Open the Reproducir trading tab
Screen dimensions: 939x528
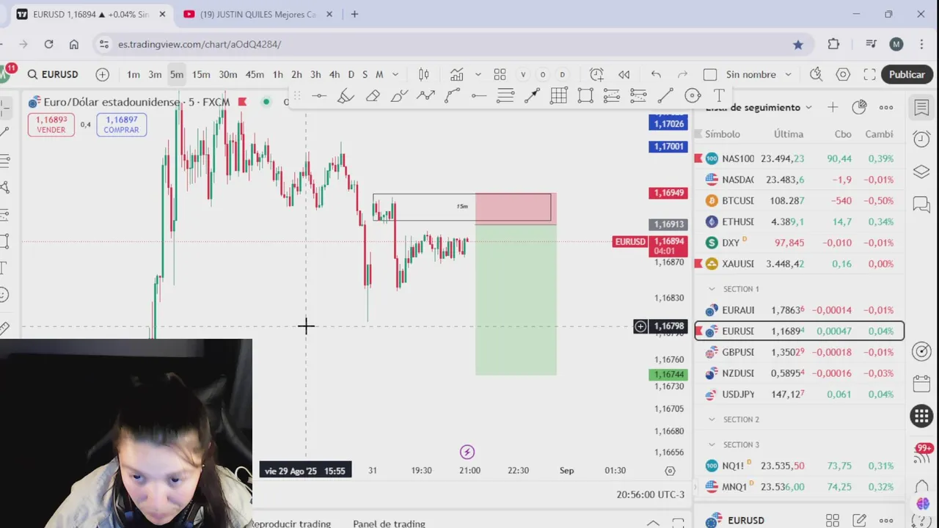tap(291, 524)
